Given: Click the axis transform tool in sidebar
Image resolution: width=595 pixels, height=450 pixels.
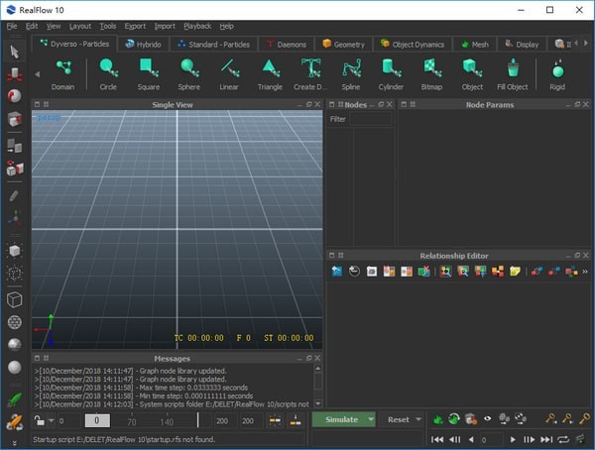Looking at the screenshot, I should pyautogui.click(x=15, y=218).
